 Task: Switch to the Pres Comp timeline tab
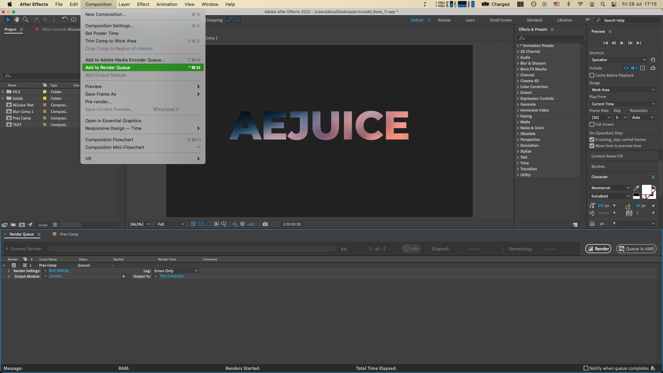click(69, 234)
